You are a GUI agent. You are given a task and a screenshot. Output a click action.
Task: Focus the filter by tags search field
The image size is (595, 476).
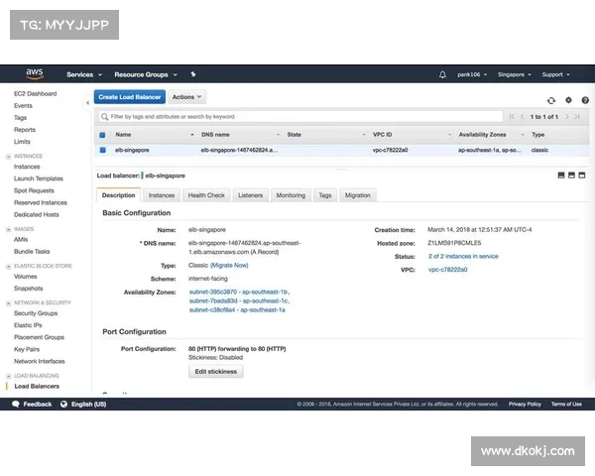coord(300,117)
